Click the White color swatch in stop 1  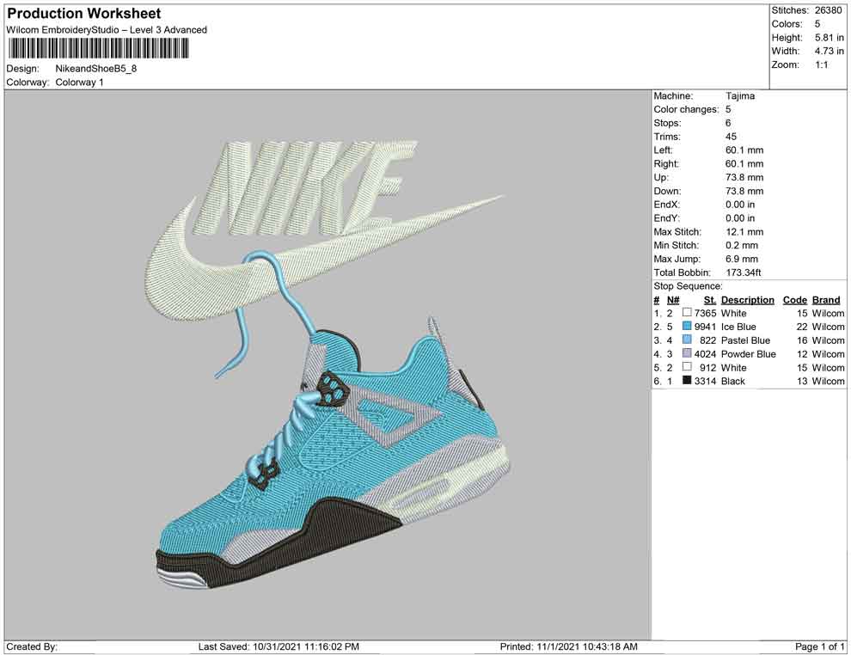687,313
